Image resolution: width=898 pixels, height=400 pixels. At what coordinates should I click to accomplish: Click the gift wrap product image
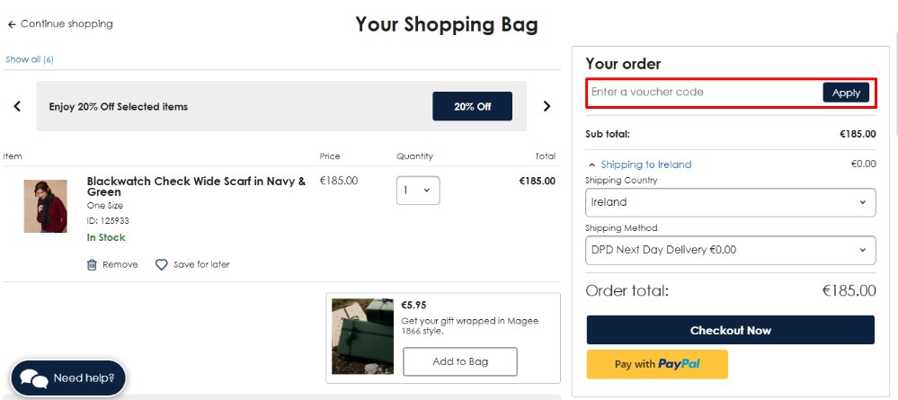point(362,335)
